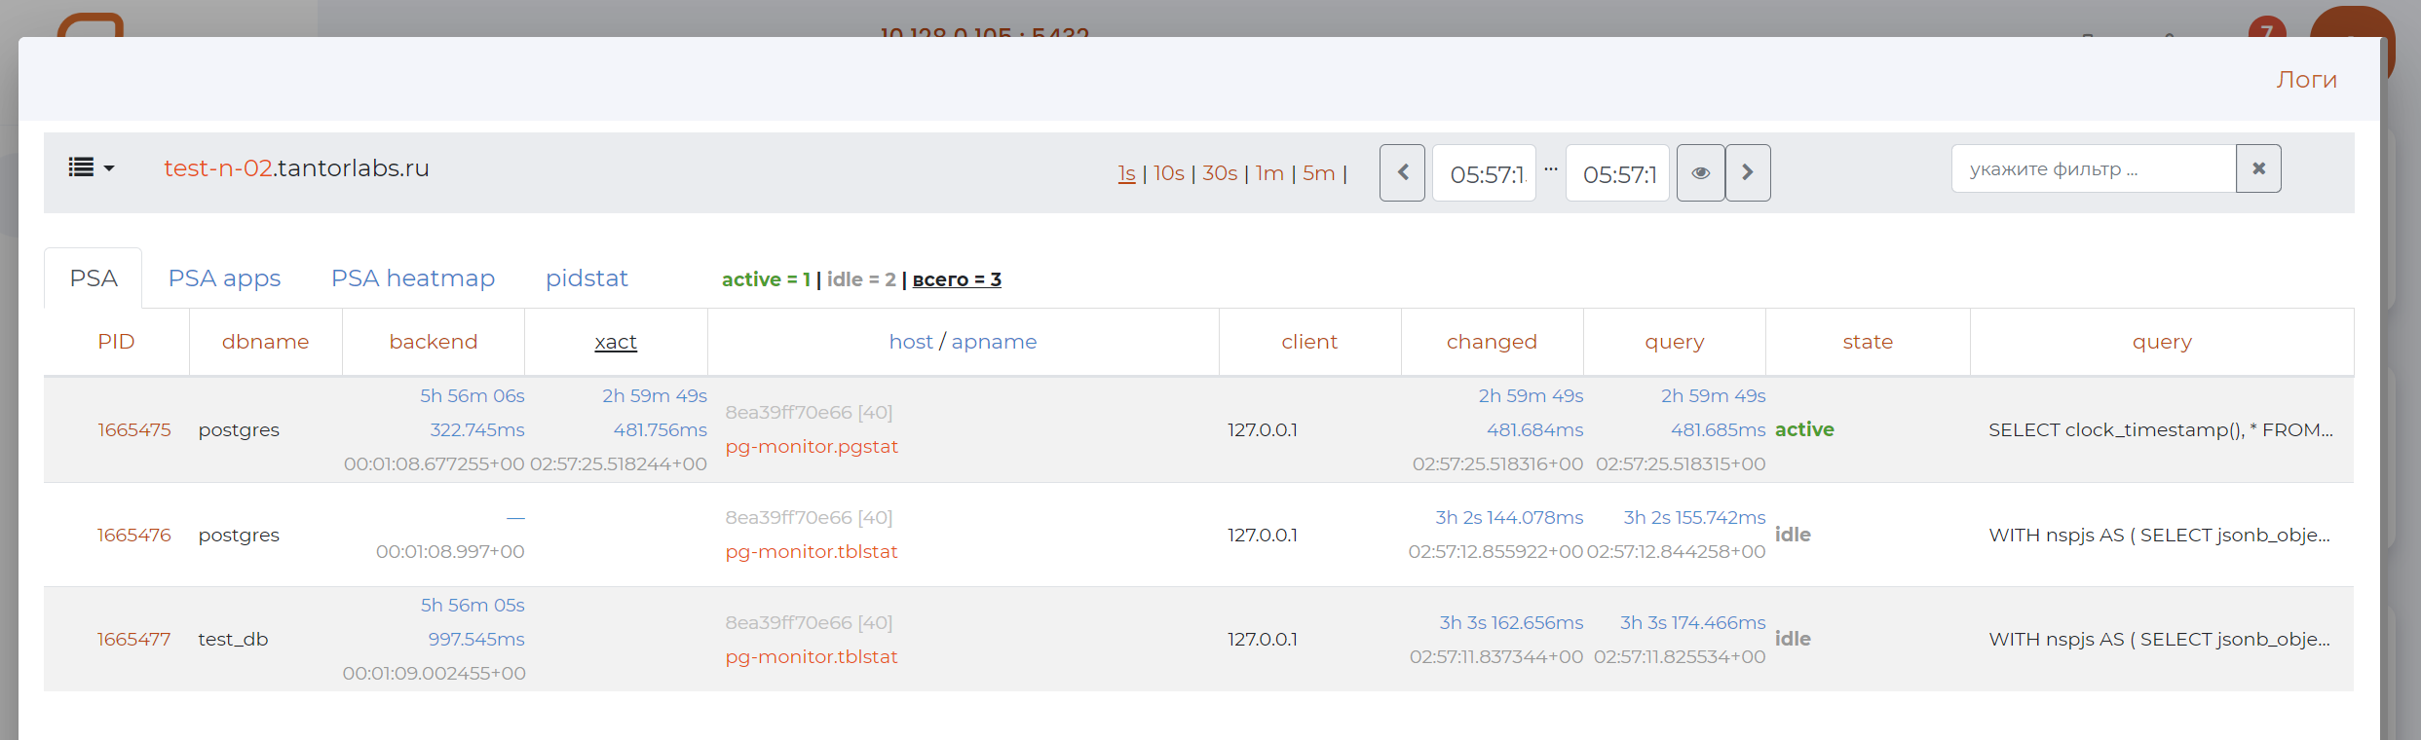
Task: Click the next time interval arrow
Action: (1747, 172)
